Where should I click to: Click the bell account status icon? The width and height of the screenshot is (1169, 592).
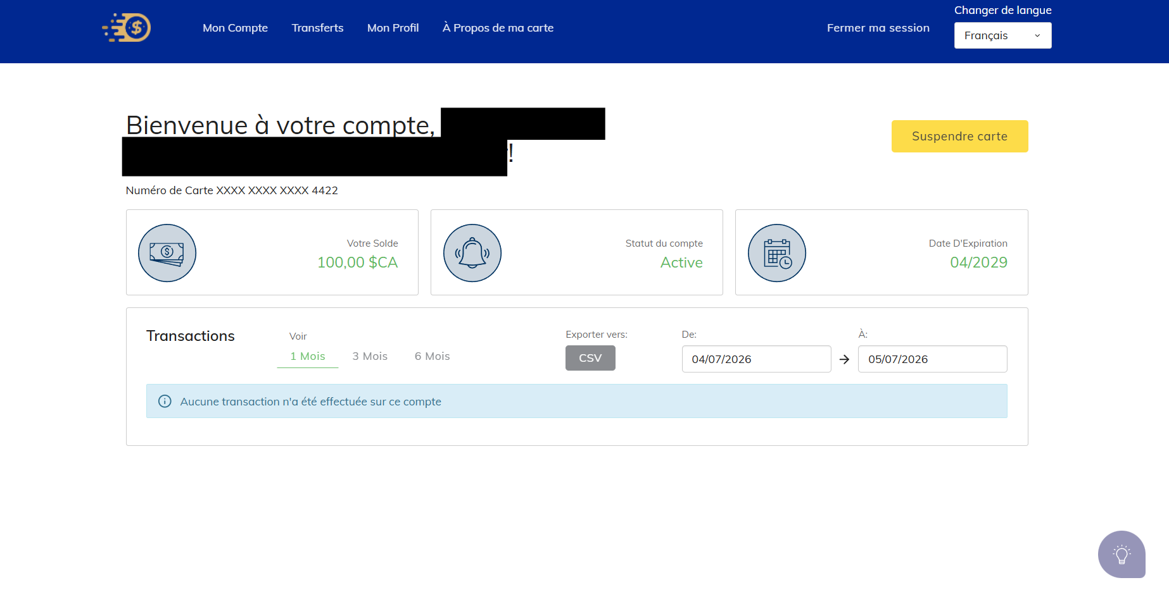[x=472, y=253]
